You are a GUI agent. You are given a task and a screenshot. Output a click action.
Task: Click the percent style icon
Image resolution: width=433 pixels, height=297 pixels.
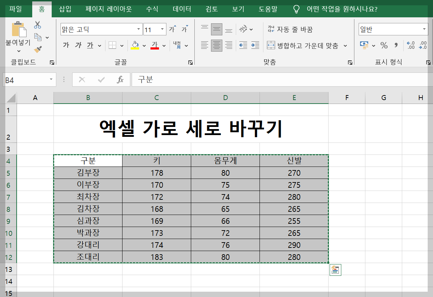point(383,45)
